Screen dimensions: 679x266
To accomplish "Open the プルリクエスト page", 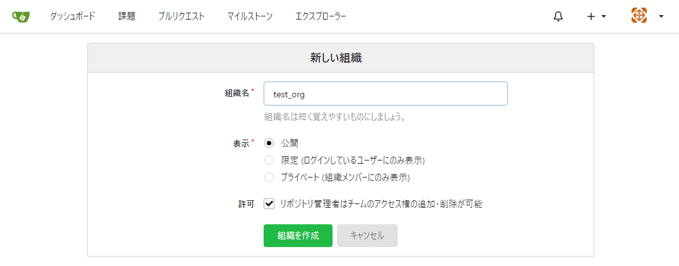I will pyautogui.click(x=181, y=16).
